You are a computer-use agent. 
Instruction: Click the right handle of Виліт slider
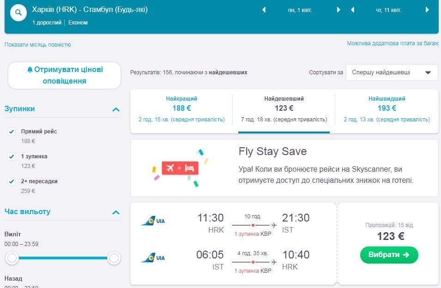(x=114, y=259)
